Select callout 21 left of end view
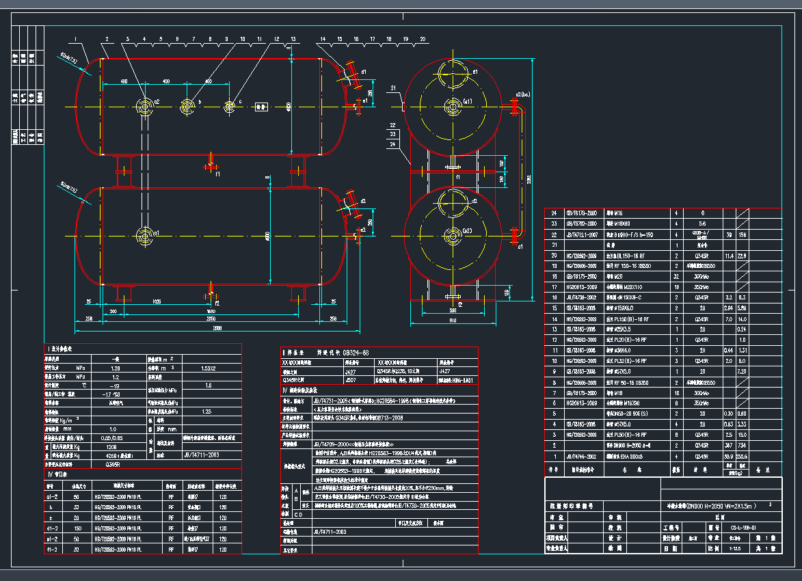The height and width of the screenshot is (581, 802). coord(394,88)
